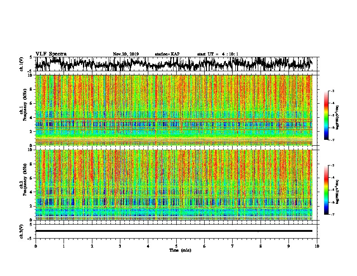This screenshot has height=276, width=357.
Task: Click the "6" tick on Time axis
Action: 205,246
